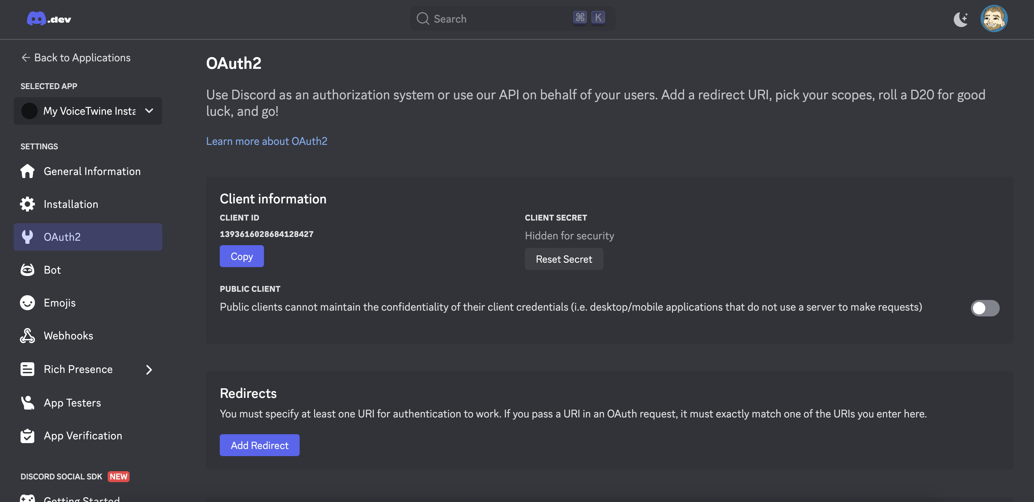Viewport: 1034px width, 502px height.
Task: Open App Verification page
Action: 88,436
